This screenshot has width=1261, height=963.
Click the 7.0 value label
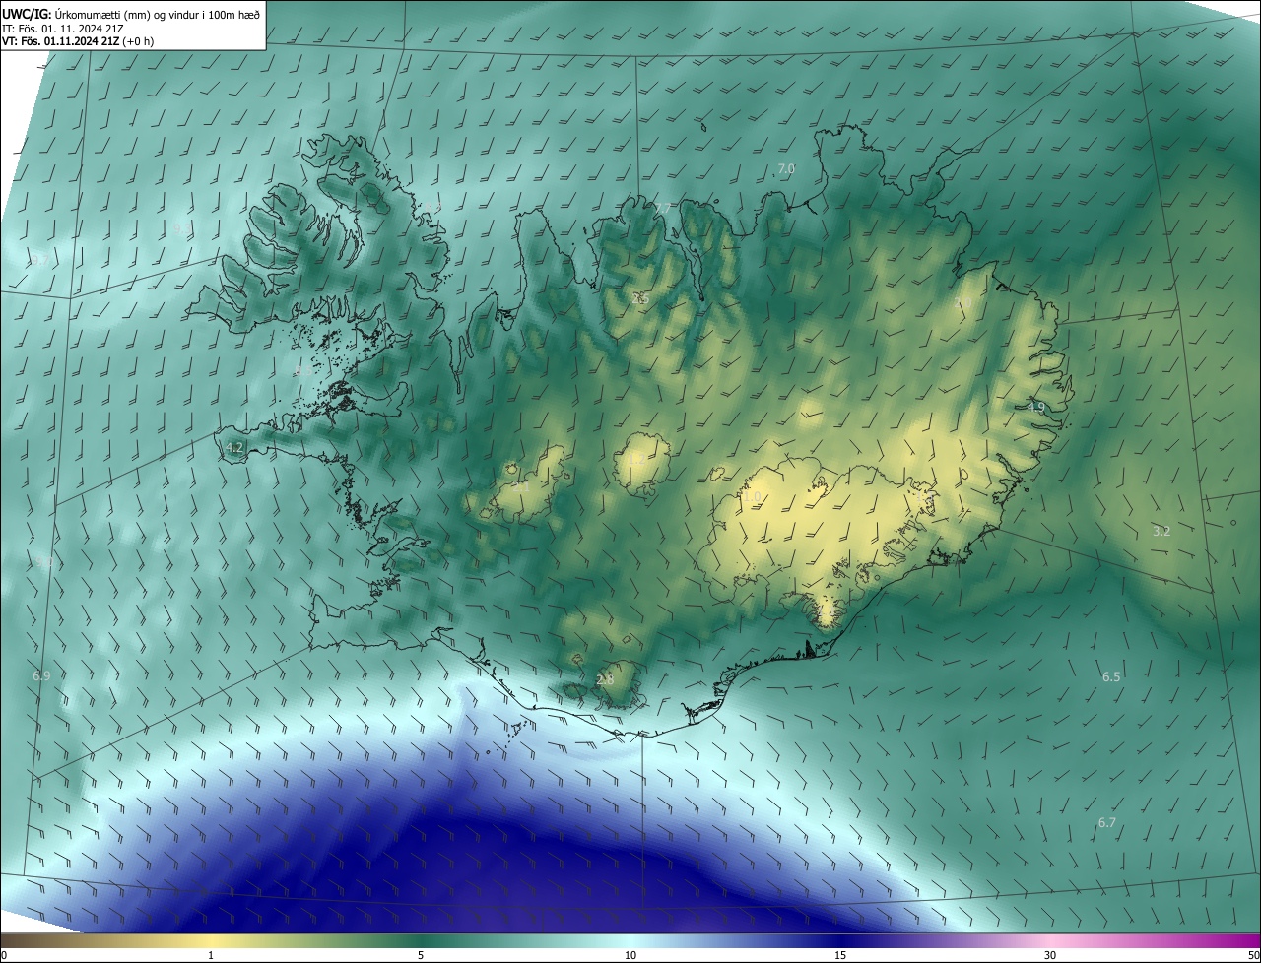tap(785, 169)
